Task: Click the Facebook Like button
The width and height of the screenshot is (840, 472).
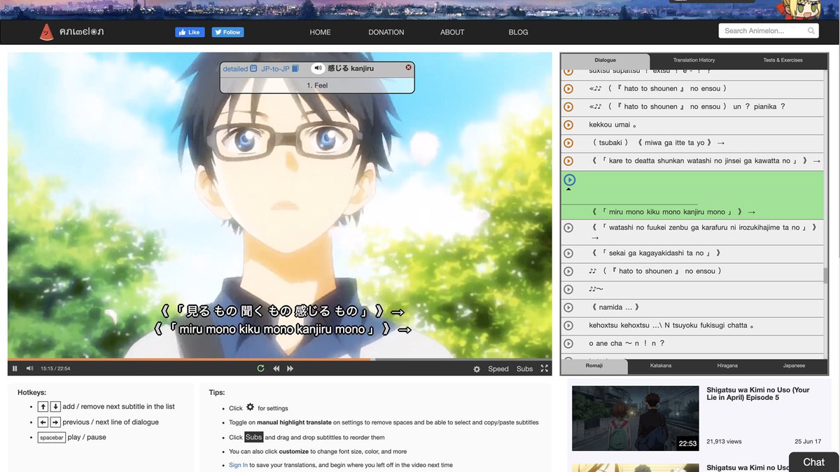Action: click(x=190, y=32)
